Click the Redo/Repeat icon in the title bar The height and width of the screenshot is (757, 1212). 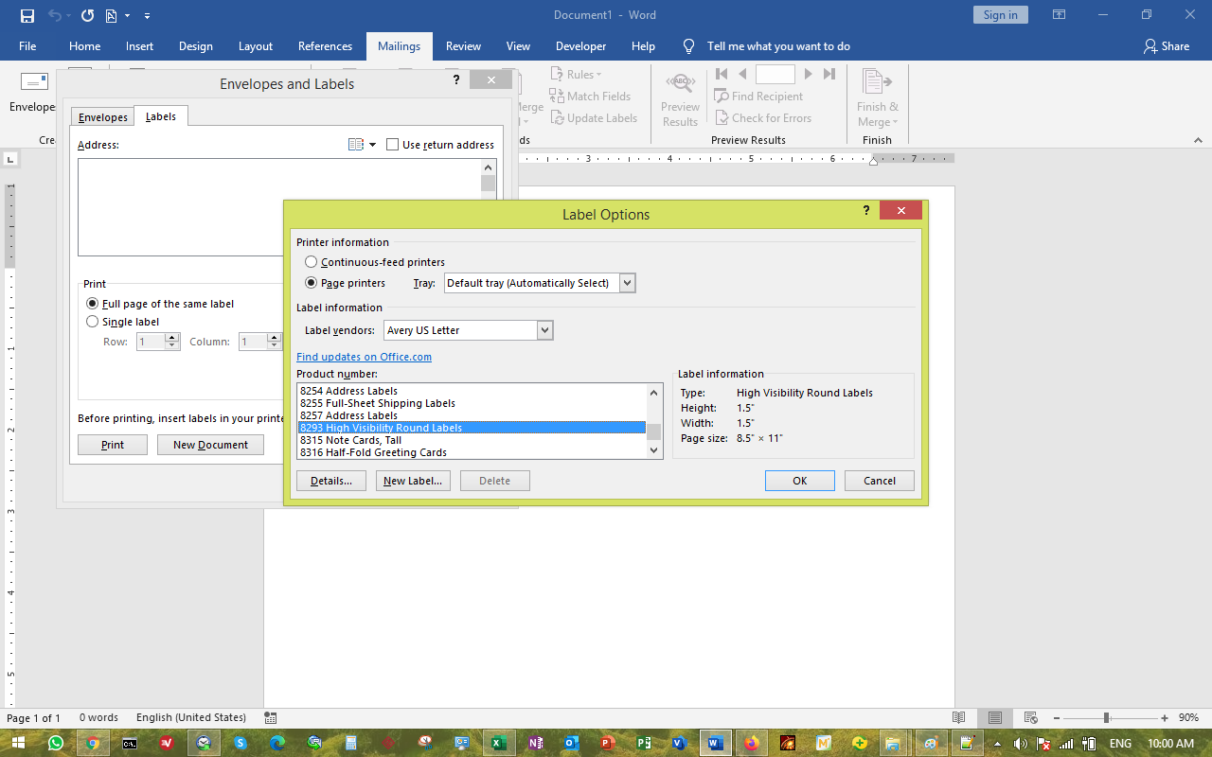pyautogui.click(x=87, y=15)
